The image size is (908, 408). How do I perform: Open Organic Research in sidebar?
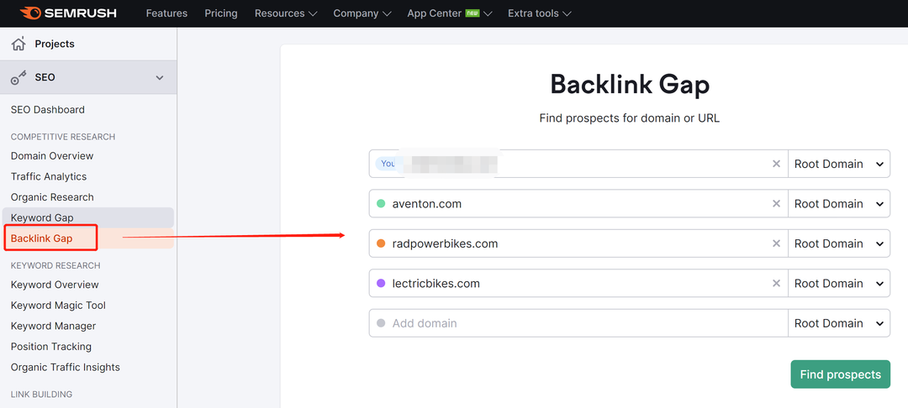point(52,197)
